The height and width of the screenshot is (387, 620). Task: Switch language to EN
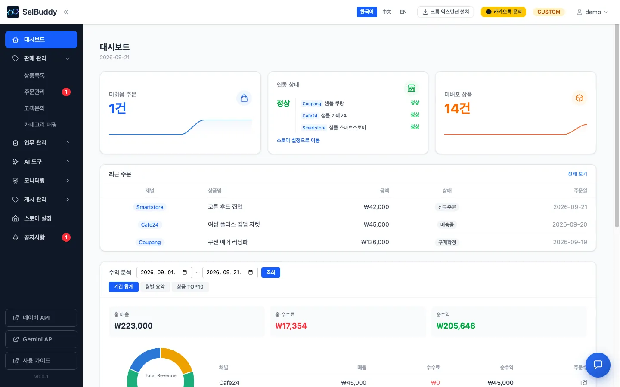click(403, 12)
